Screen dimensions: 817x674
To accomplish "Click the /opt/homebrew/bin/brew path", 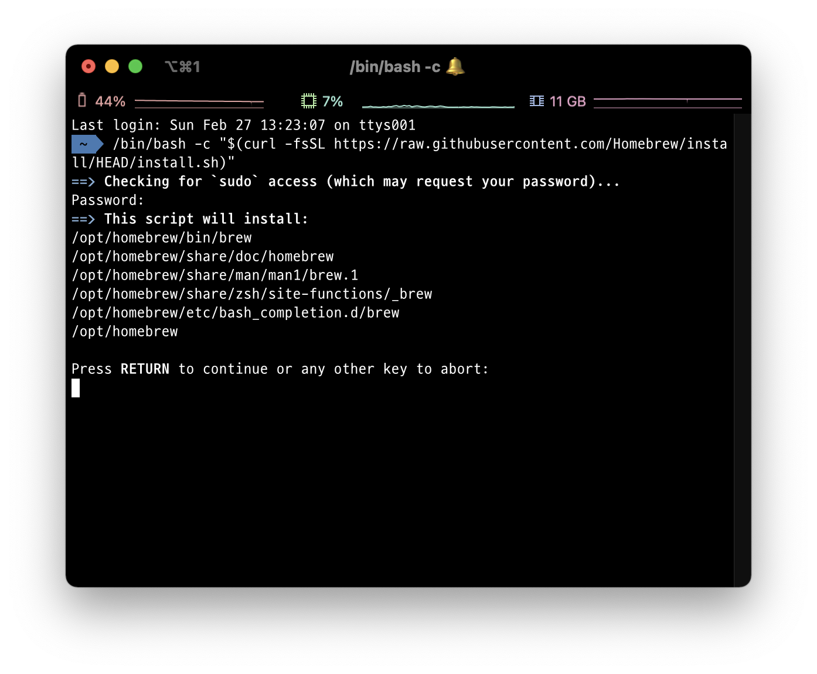I will (162, 237).
